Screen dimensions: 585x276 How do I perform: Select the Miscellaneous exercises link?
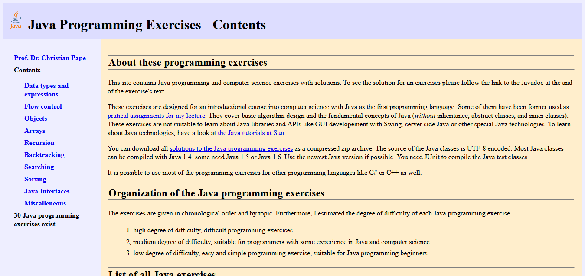[45, 203]
